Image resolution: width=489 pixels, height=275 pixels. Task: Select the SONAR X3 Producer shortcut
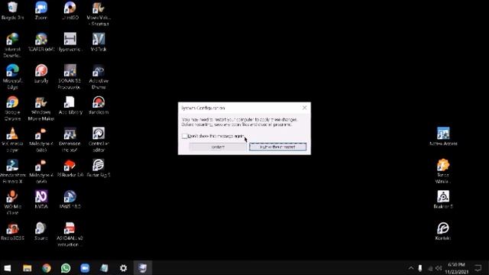click(x=70, y=76)
